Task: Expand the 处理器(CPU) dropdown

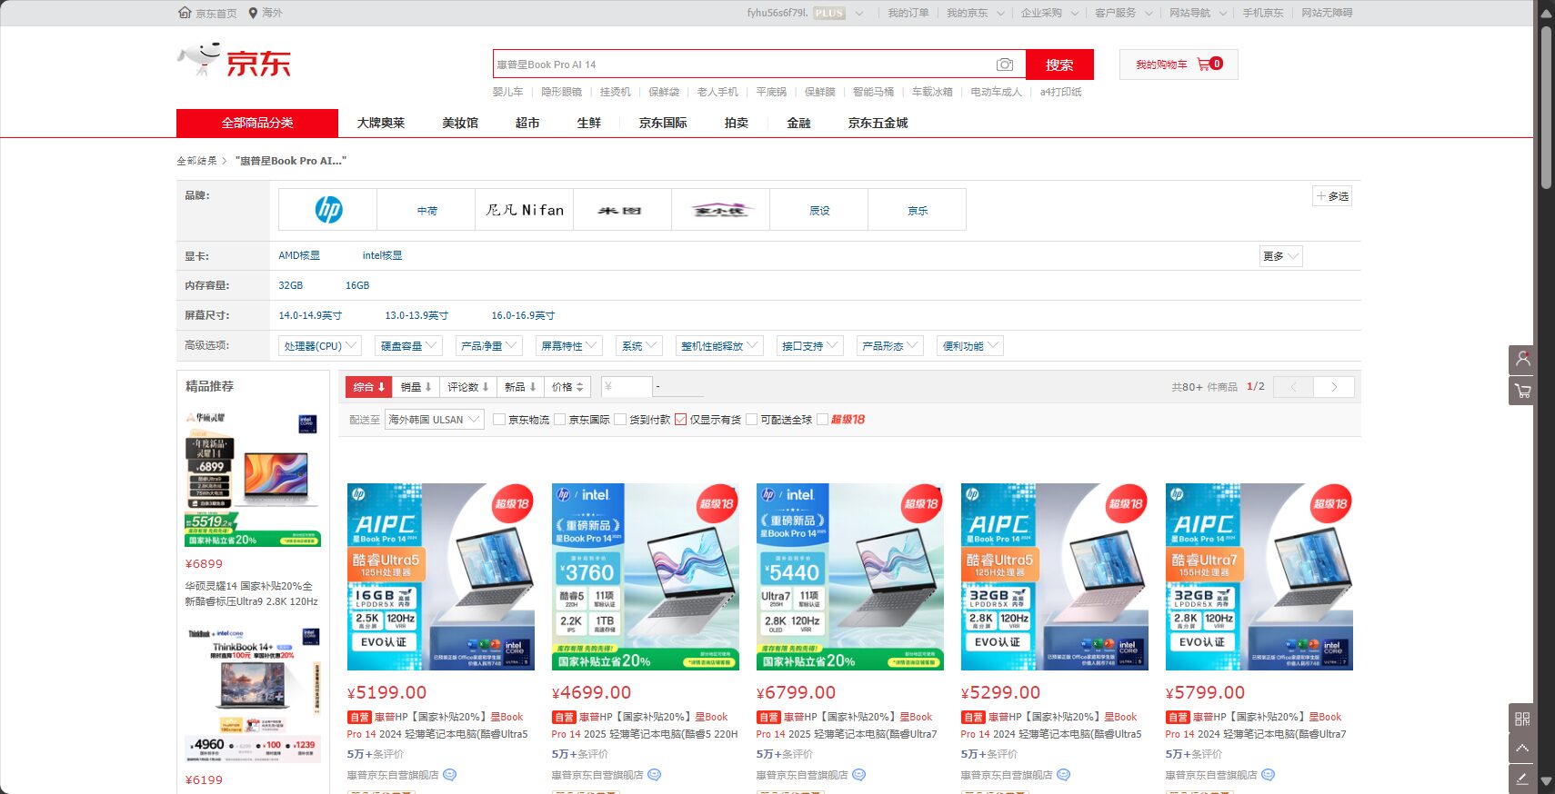Action: (320, 346)
